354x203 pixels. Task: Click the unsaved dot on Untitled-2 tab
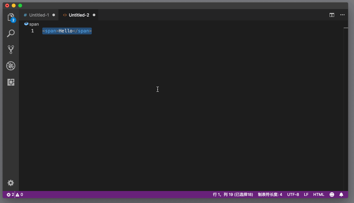tap(94, 15)
